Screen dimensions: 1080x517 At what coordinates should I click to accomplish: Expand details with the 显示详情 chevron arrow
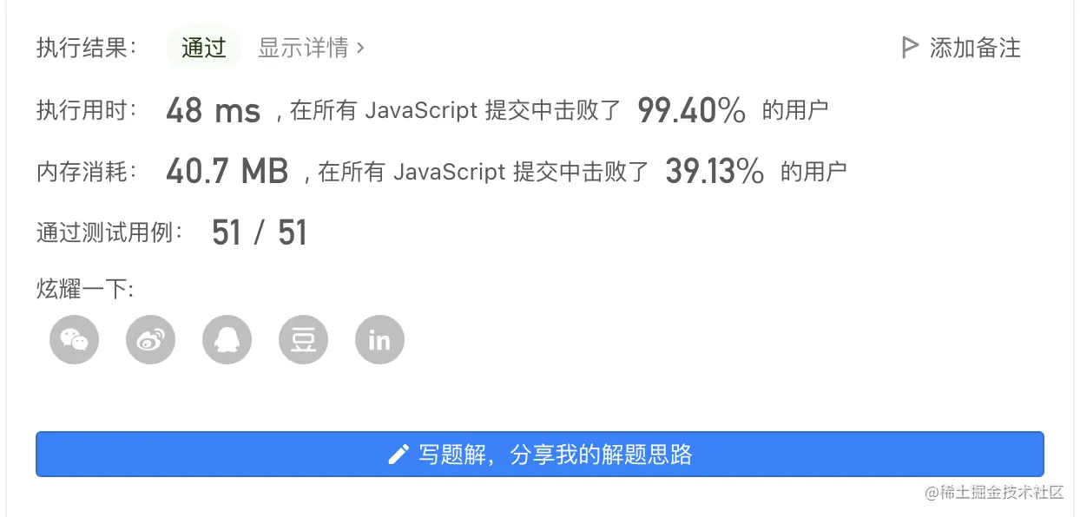coord(360,48)
